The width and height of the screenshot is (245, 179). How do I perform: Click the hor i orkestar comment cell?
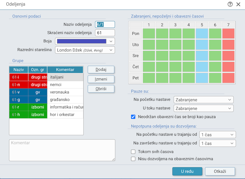[x=65, y=114]
